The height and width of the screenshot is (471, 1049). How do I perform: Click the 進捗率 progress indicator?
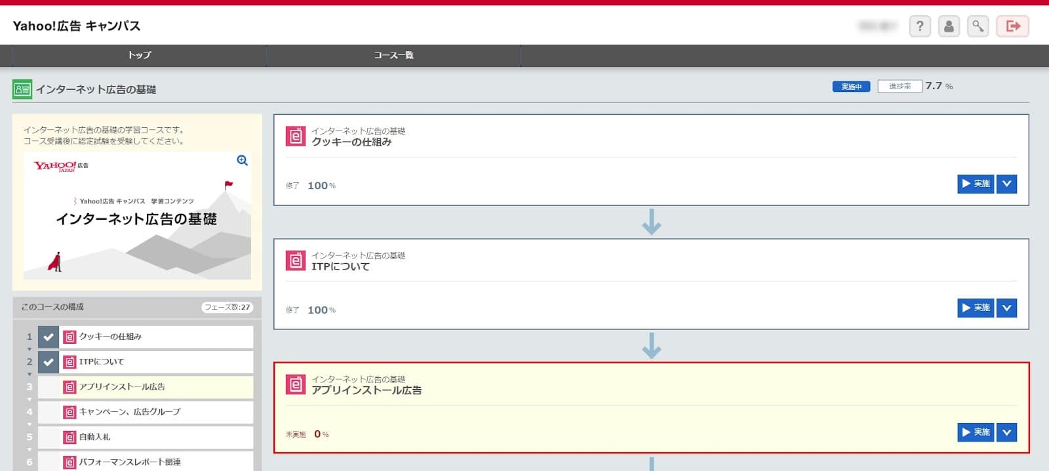(900, 87)
